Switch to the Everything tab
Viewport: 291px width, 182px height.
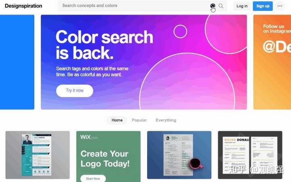166,120
